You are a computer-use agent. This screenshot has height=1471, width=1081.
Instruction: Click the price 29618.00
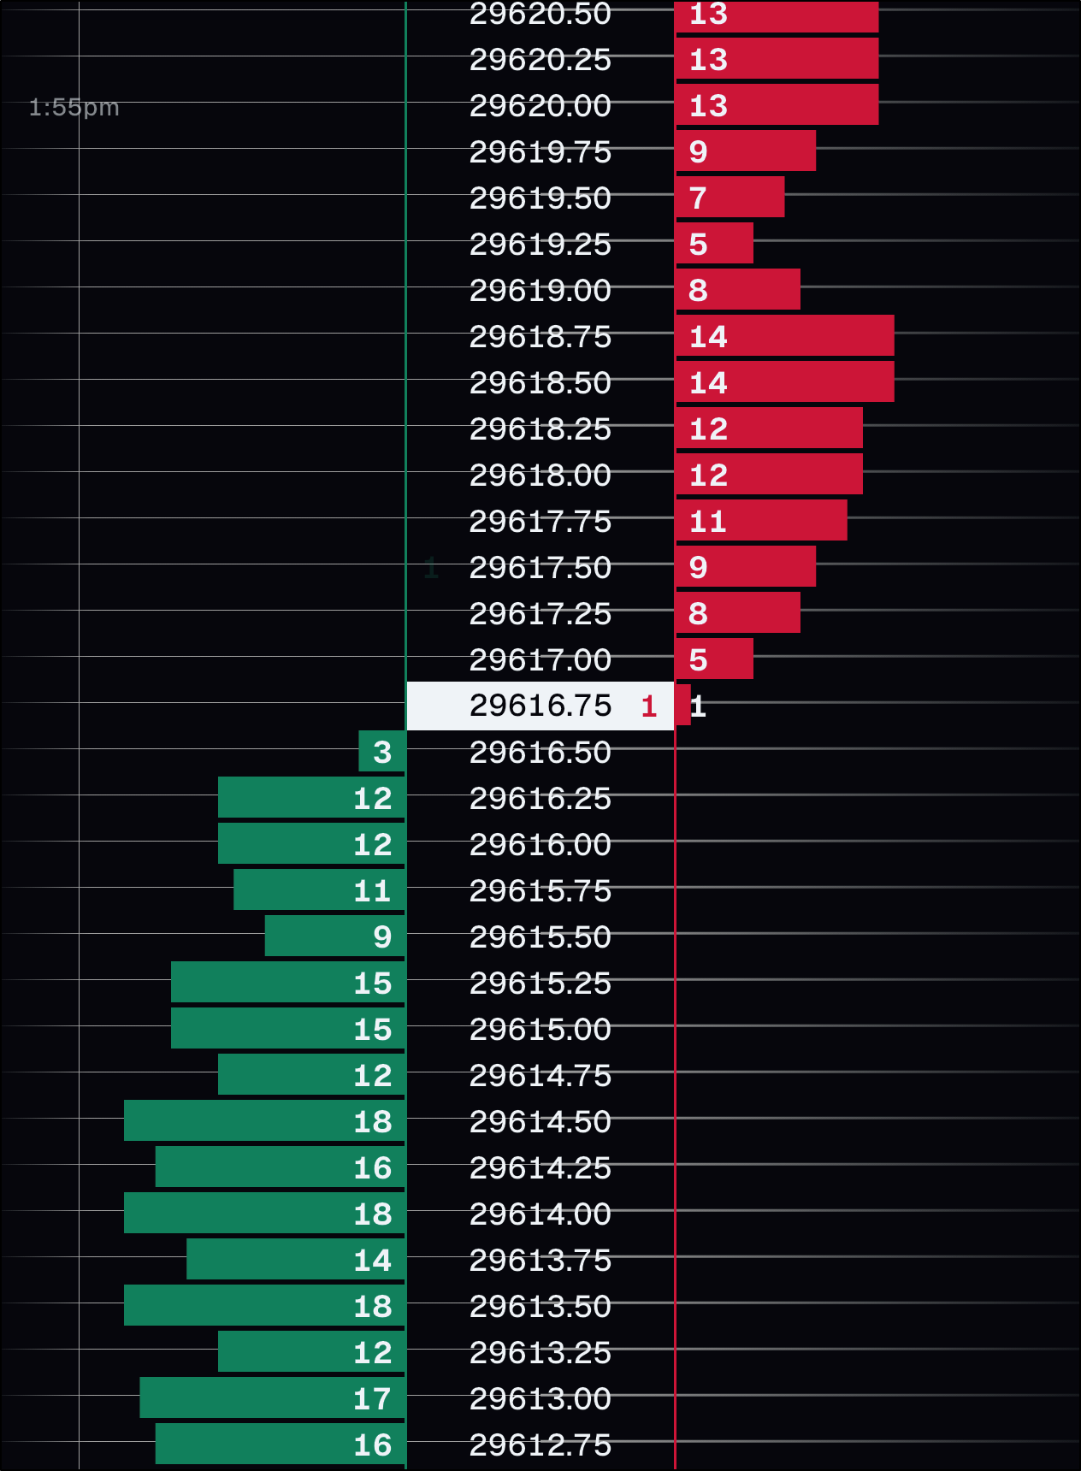click(x=540, y=475)
